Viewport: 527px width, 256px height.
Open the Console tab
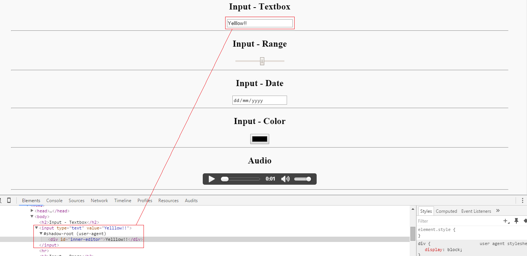[x=54, y=201]
